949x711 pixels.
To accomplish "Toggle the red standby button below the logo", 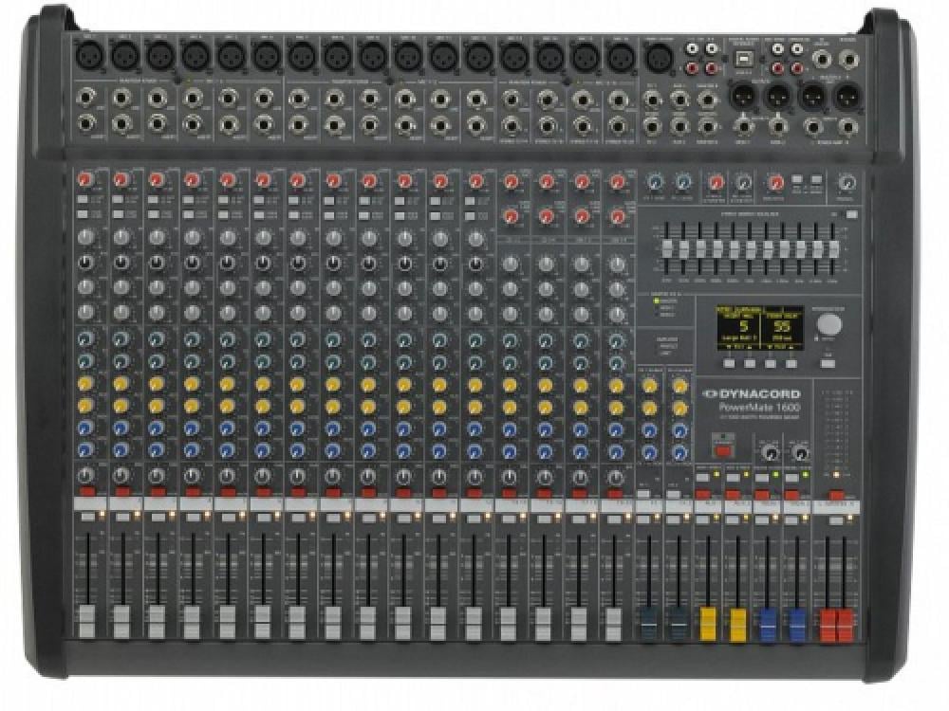I will (723, 452).
